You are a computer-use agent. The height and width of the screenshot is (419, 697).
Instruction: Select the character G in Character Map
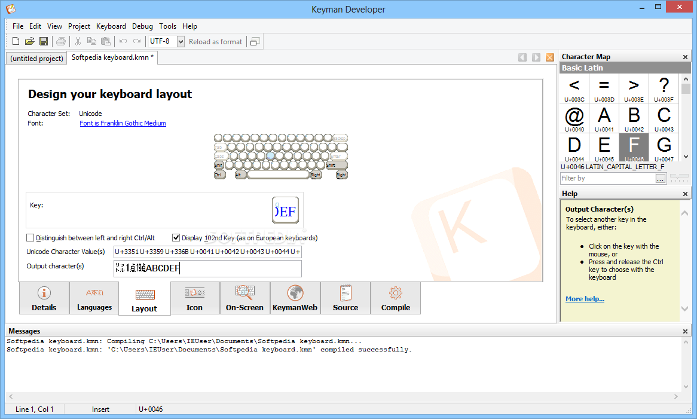pos(664,148)
